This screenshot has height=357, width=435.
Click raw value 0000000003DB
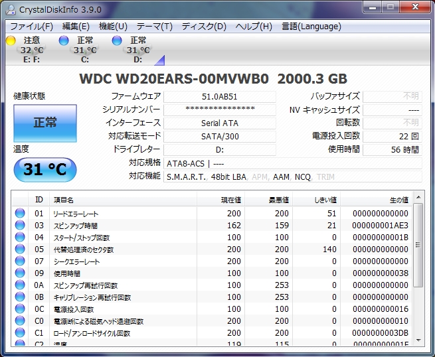tap(380, 332)
